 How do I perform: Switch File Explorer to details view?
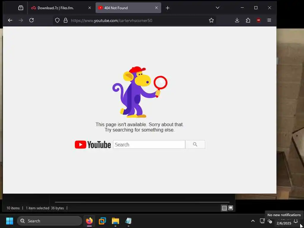coord(224,208)
